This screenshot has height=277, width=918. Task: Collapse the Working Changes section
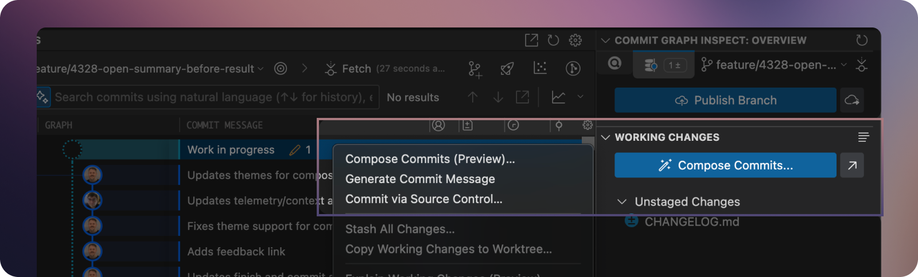(x=605, y=137)
